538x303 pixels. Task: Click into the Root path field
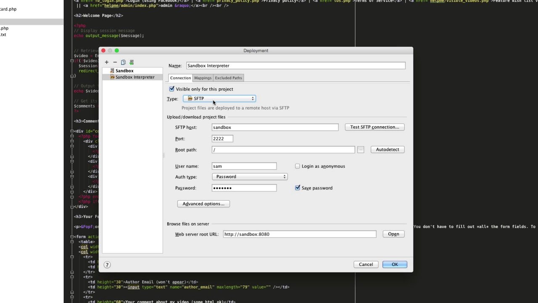(283, 150)
